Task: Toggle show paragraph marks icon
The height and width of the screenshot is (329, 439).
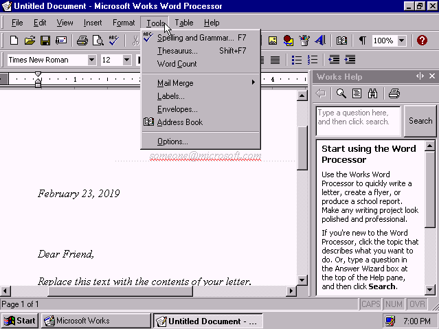Action: 362,41
